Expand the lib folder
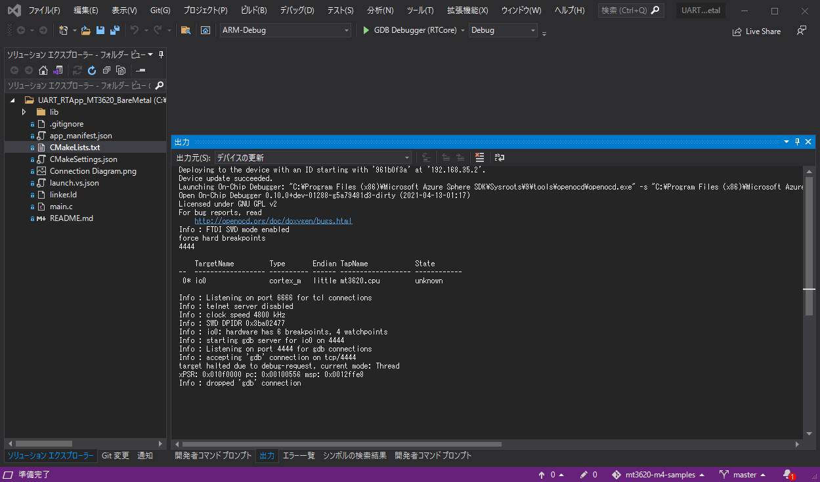Image resolution: width=820 pixels, height=482 pixels. coord(24,111)
